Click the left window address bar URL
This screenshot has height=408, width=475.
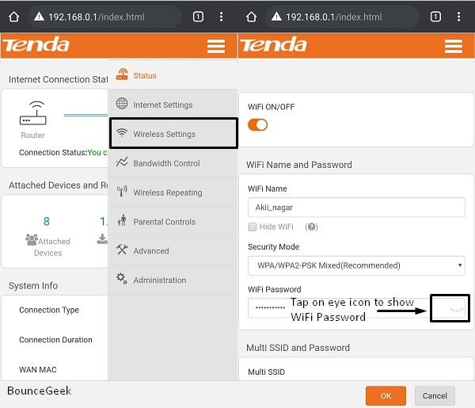tap(97, 17)
